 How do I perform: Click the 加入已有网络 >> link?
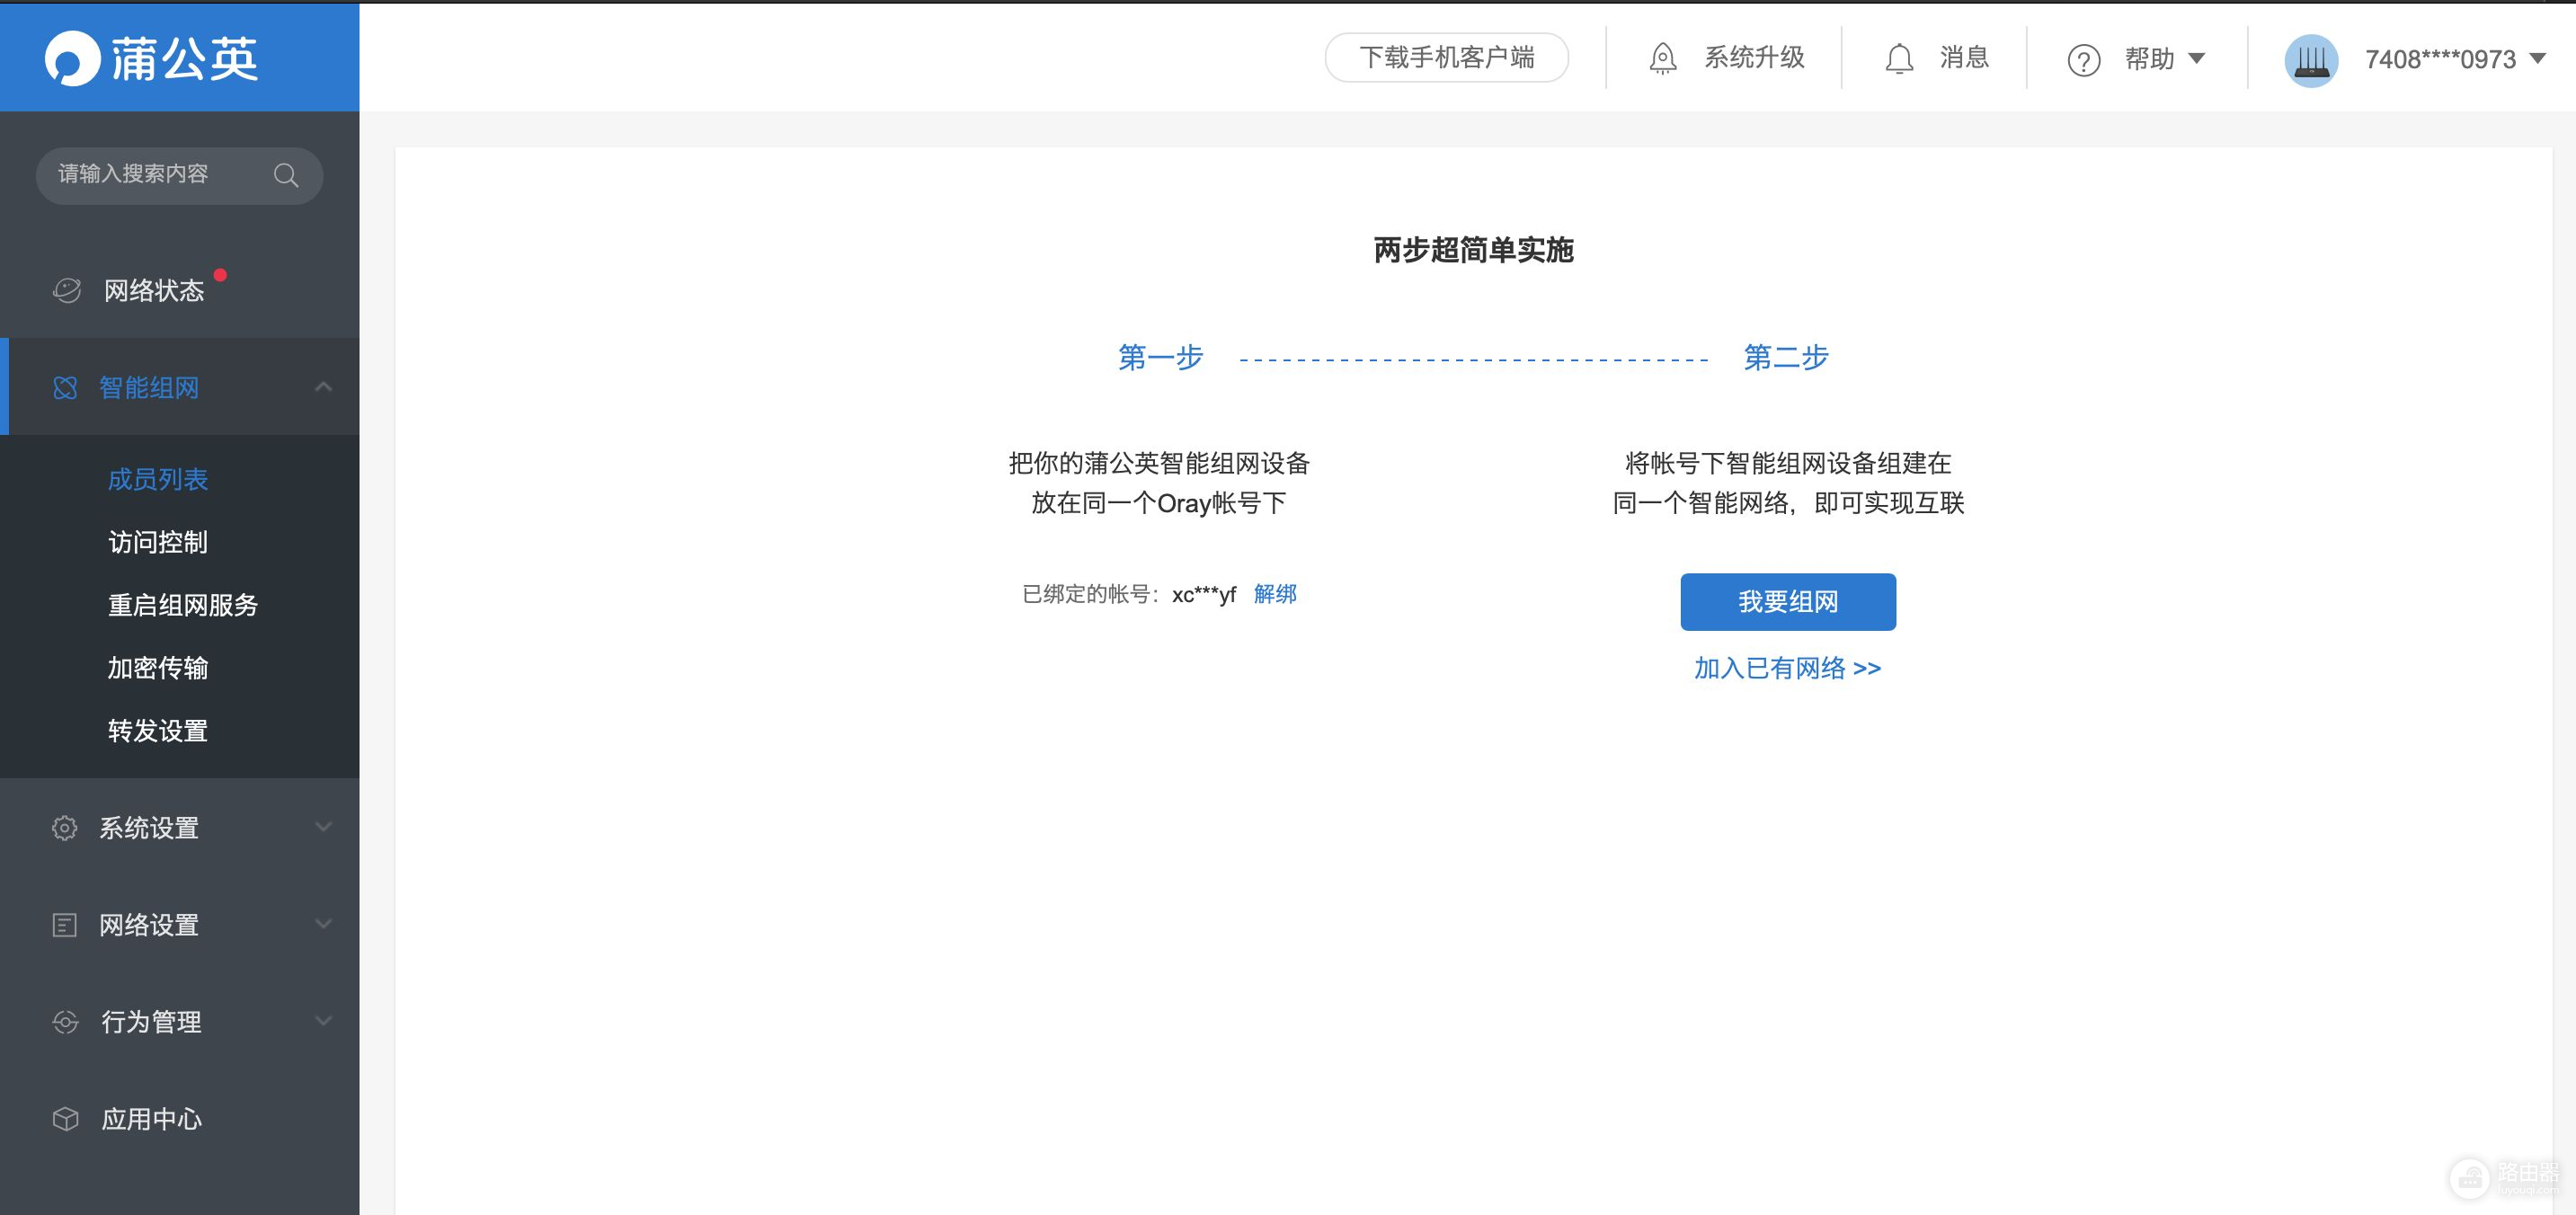pos(1787,668)
